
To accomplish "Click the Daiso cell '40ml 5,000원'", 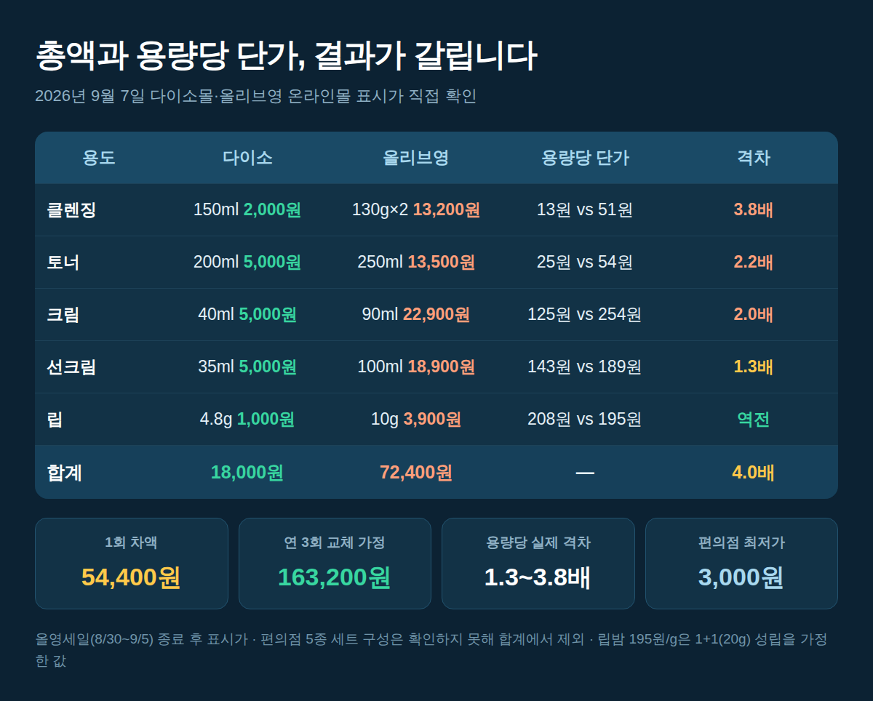I will (247, 315).
